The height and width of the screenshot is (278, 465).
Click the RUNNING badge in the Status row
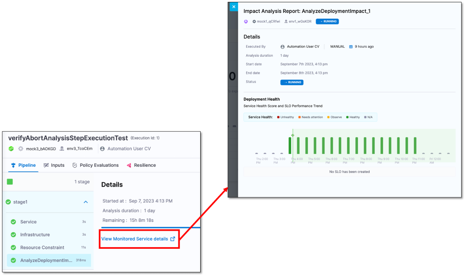click(x=292, y=82)
